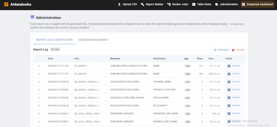Click the Report Builder wrench icon
This screenshot has width=277, height=127.
click(142, 4)
